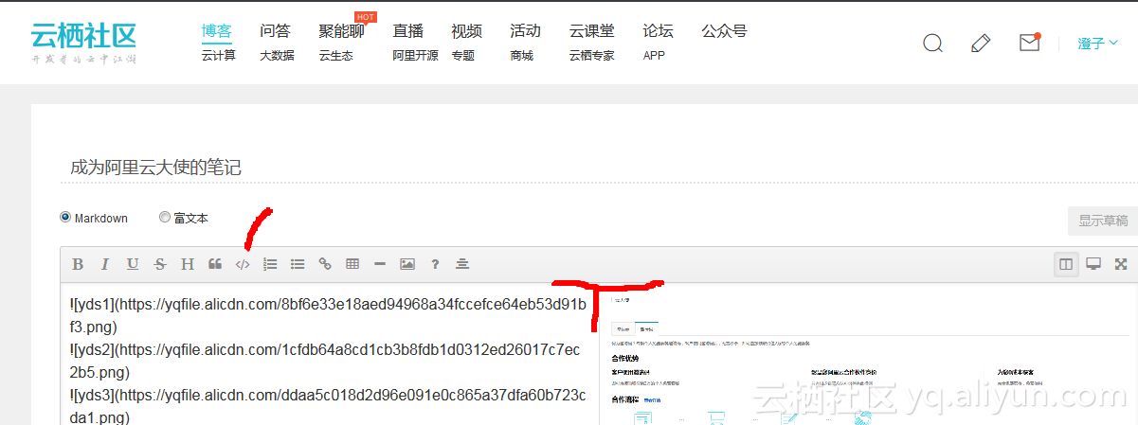Image resolution: width=1138 pixels, height=425 pixels.
Task: Apply underline formatting in editor toolbar
Action: click(133, 264)
